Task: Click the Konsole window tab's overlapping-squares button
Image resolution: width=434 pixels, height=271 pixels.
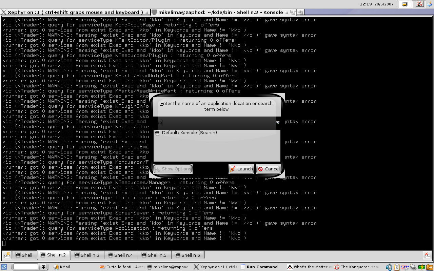Action: [x=293, y=13]
